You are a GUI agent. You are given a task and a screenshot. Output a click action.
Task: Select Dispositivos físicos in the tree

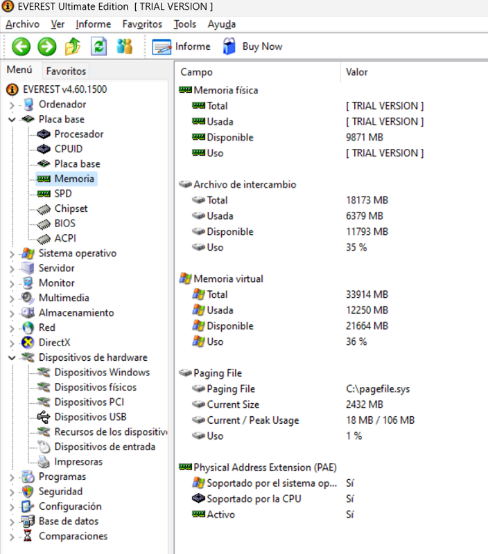(x=95, y=387)
